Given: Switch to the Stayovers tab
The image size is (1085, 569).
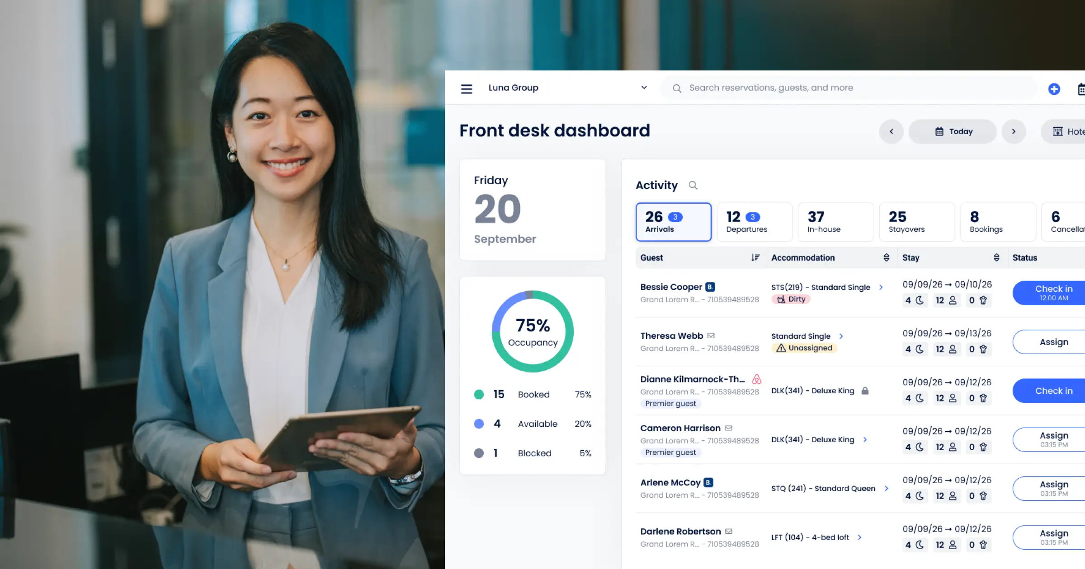Looking at the screenshot, I should click(916, 222).
